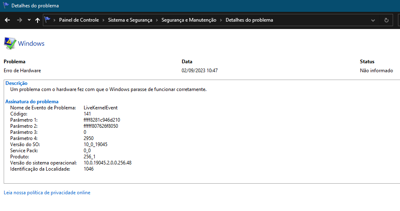
Task: Expand chevron before Painel de Controle
Action: (x=54, y=20)
